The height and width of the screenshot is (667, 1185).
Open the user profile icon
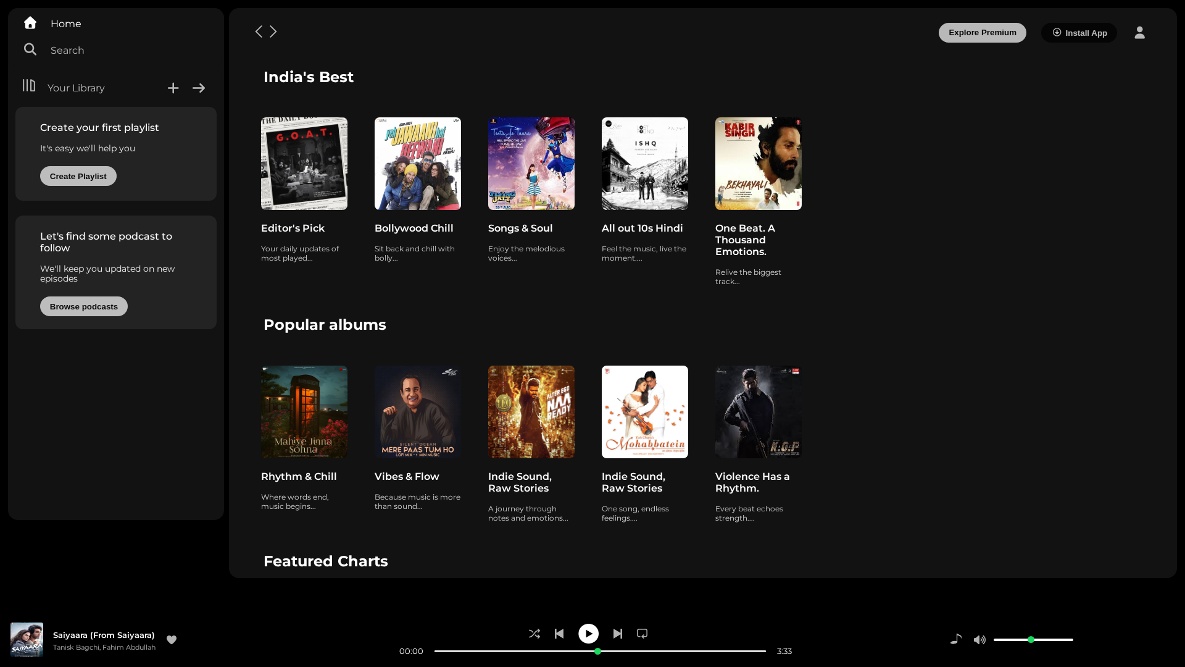[x=1139, y=33]
